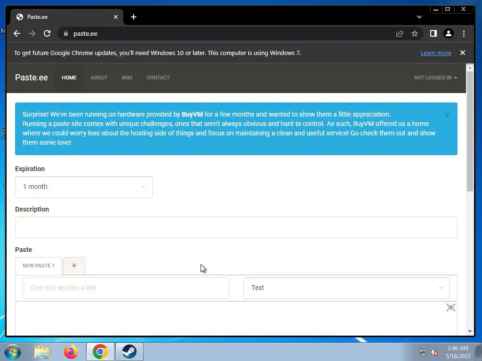Open the ABOUT navigation item

tap(99, 78)
